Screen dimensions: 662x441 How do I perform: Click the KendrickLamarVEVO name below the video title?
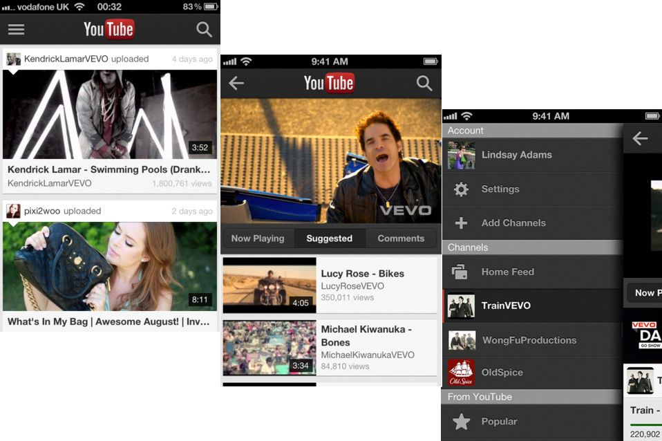click(49, 183)
